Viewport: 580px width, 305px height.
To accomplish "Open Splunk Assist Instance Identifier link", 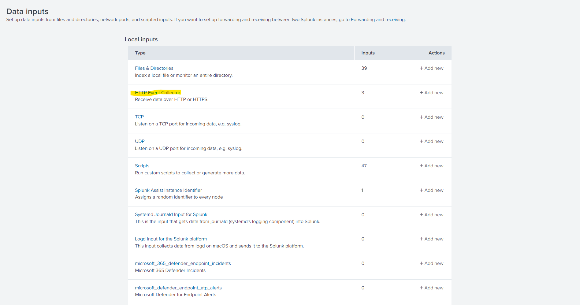I will pyautogui.click(x=168, y=190).
